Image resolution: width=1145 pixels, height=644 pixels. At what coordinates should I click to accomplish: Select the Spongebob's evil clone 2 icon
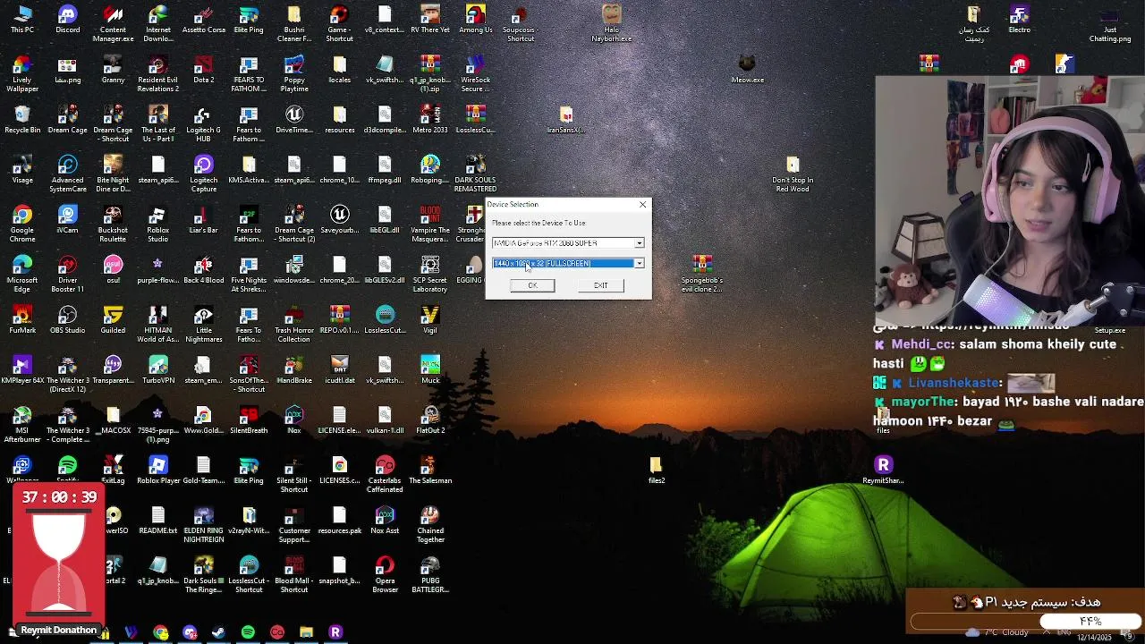(702, 274)
